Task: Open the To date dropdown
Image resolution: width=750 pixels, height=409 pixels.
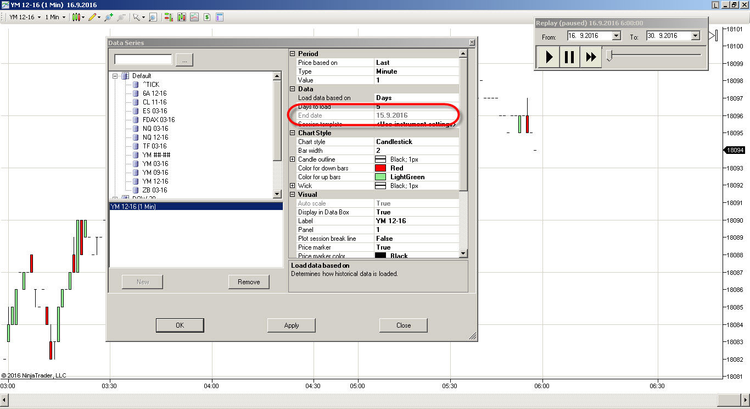Action: [x=695, y=36]
